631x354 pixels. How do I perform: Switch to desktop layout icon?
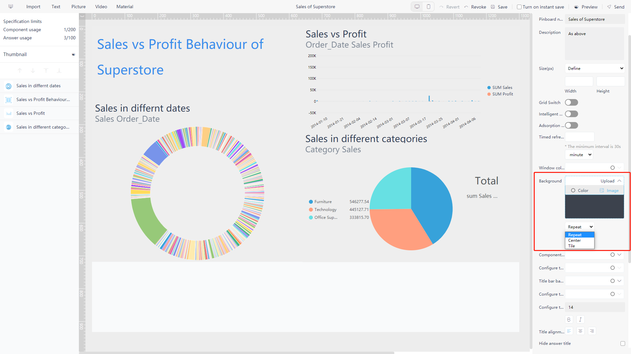pyautogui.click(x=417, y=7)
